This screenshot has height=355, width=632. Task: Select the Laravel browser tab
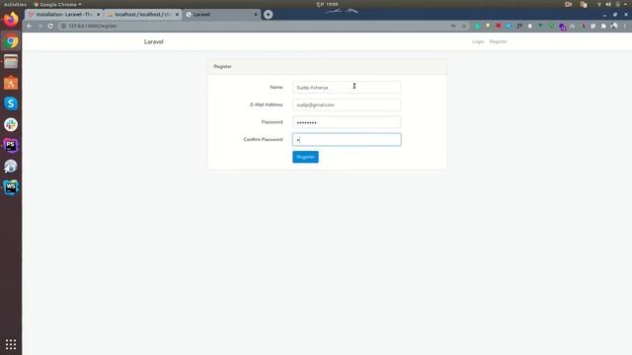click(x=221, y=15)
